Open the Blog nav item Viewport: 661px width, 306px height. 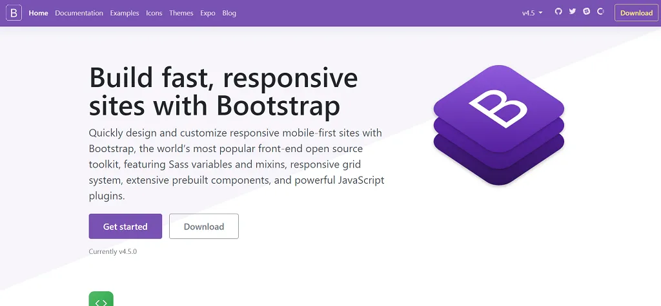coord(229,13)
